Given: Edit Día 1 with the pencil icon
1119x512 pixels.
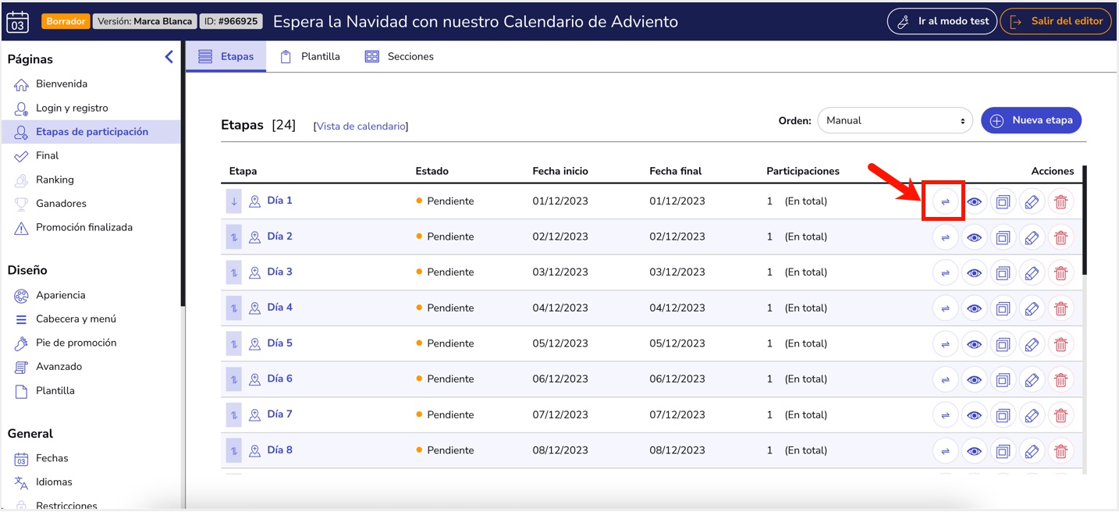Looking at the screenshot, I should pos(1032,201).
